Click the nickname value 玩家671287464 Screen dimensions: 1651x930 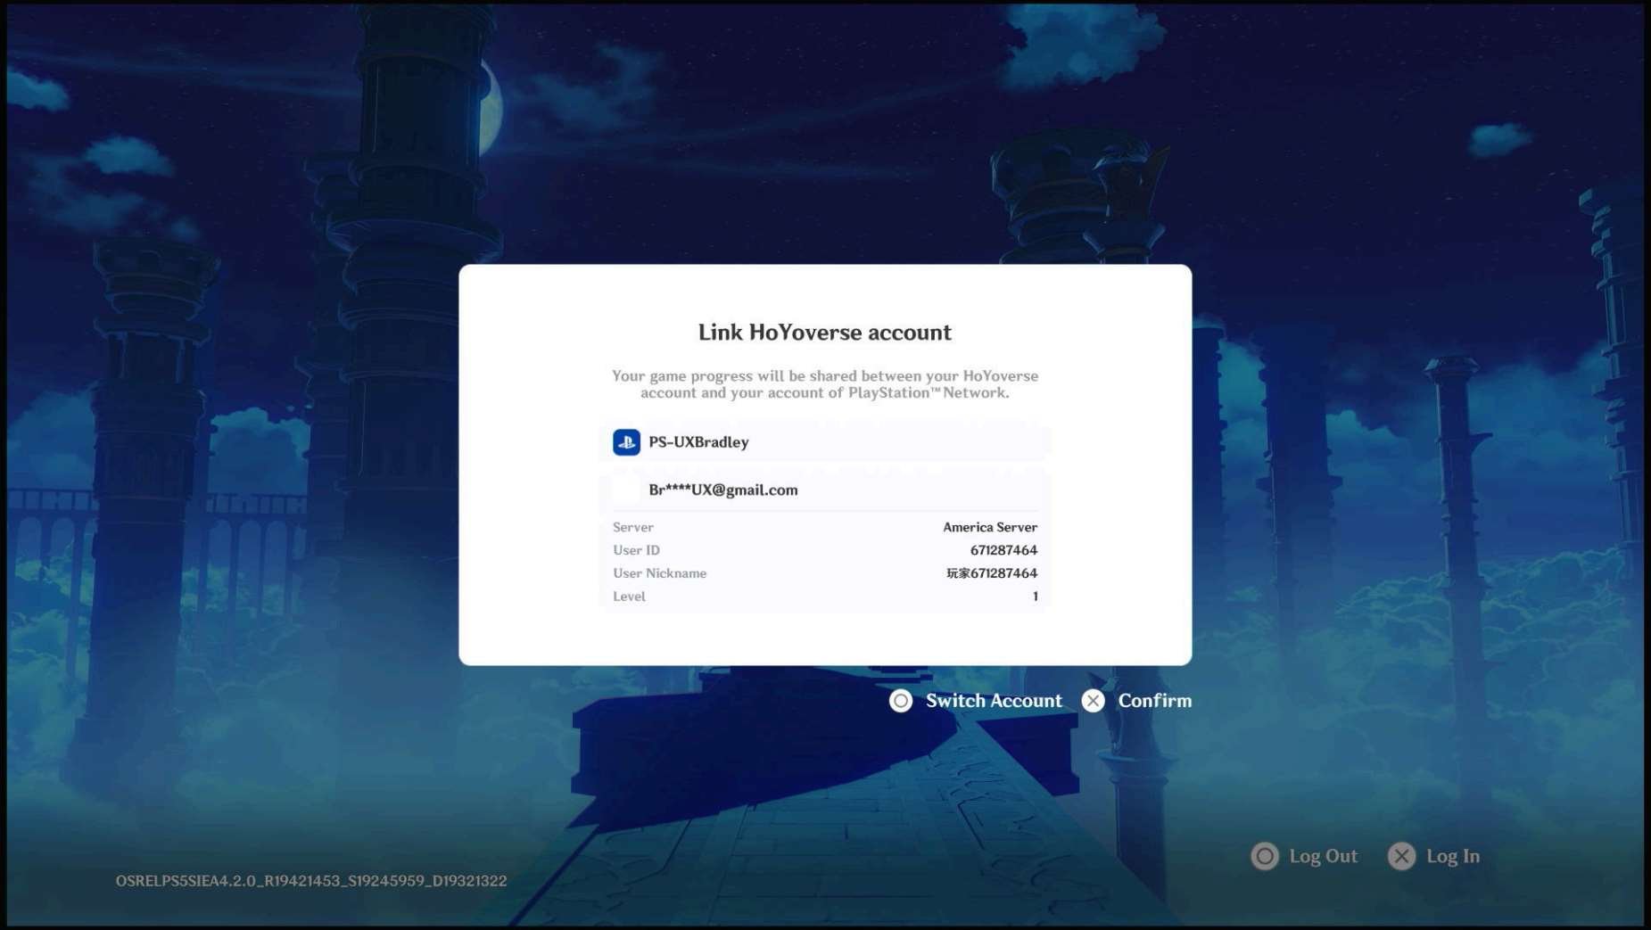(x=992, y=573)
